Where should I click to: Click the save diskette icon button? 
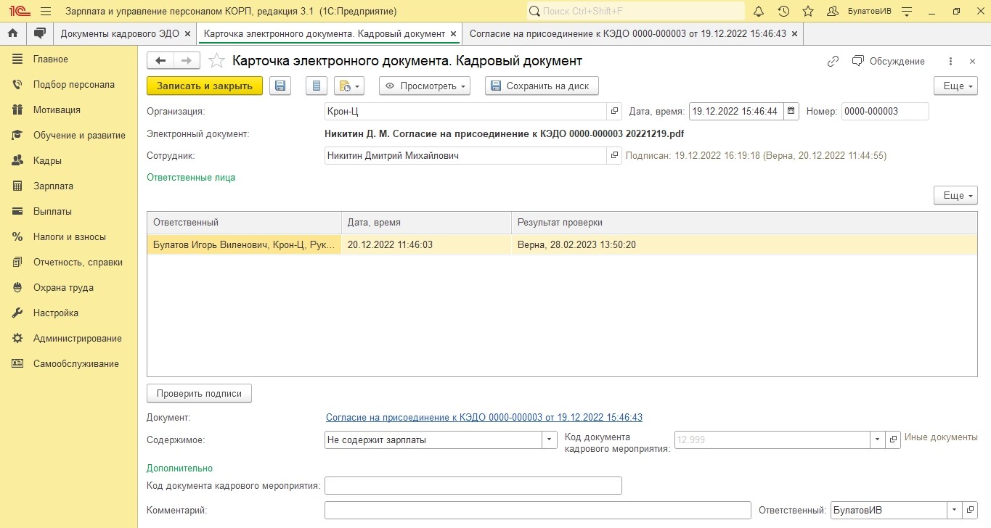pos(280,86)
